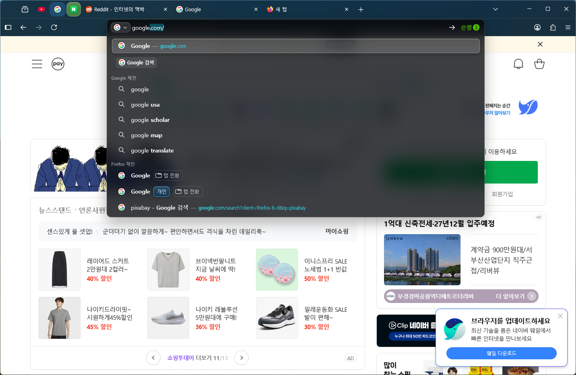Image resolution: width=576 pixels, height=375 pixels.
Task: Open the Clip 네이버 banner
Action: [406, 331]
